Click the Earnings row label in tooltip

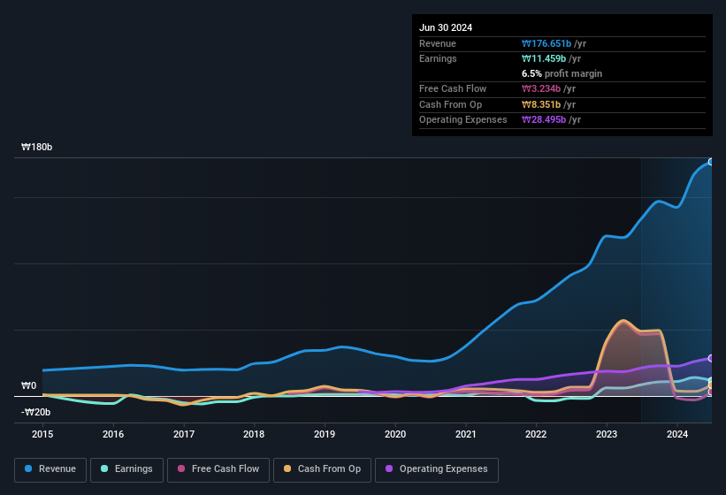[x=438, y=58]
